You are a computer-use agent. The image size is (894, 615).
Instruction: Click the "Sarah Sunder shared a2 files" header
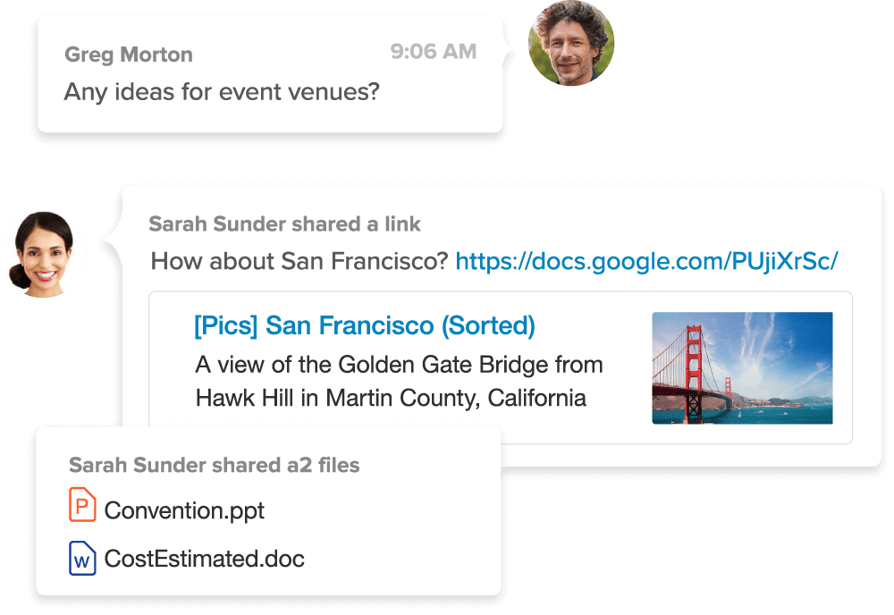(214, 465)
